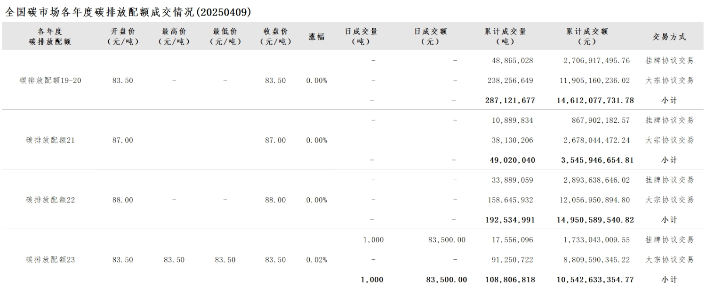Viewport: 706px width, 288px height.
Task: Click 挂牌协议交易 beside 2,706,917,495.76
Action: (669, 61)
